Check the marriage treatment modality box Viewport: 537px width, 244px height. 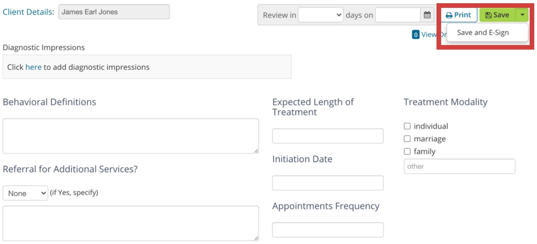(x=407, y=139)
